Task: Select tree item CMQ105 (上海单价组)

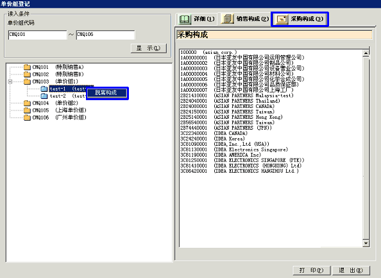Action: 59,110
